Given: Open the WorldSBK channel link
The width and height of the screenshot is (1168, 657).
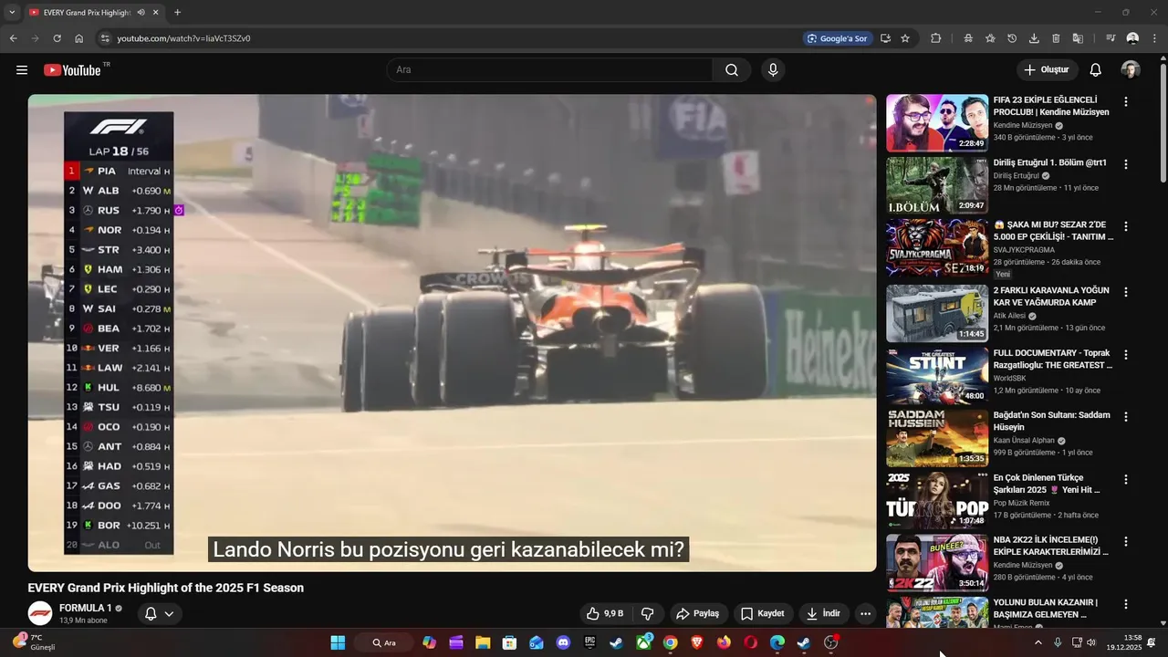Looking at the screenshot, I should click(x=1013, y=378).
